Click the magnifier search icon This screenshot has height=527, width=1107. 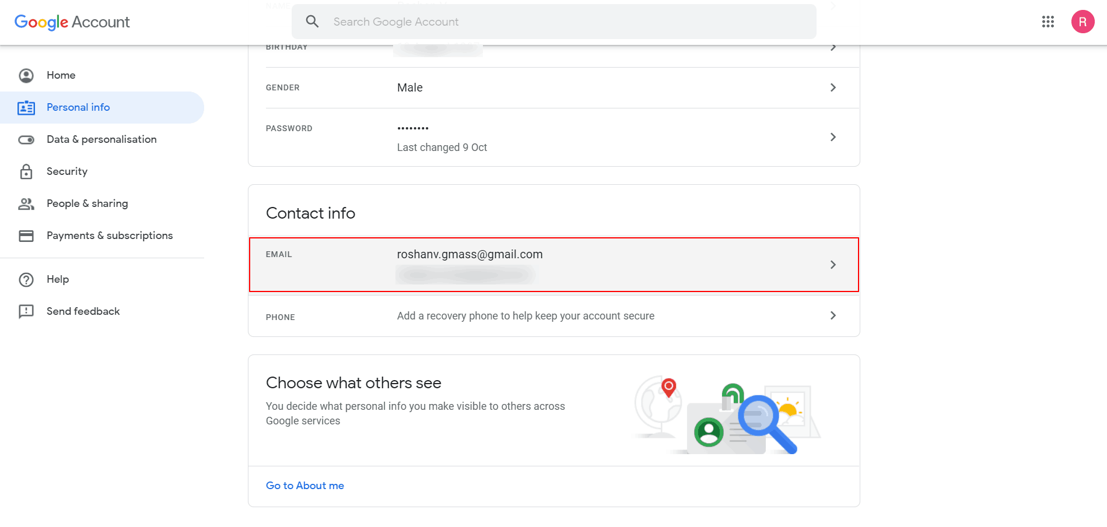[x=313, y=22]
